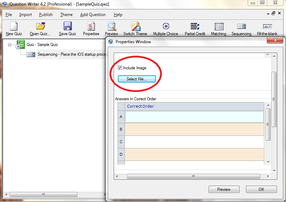Click the Properties panel scroll-right arrow

point(268,176)
